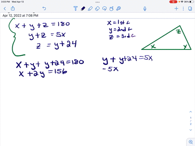Select the Lasso selection tool
The height and width of the screenshot is (146, 195).
pos(104,9)
